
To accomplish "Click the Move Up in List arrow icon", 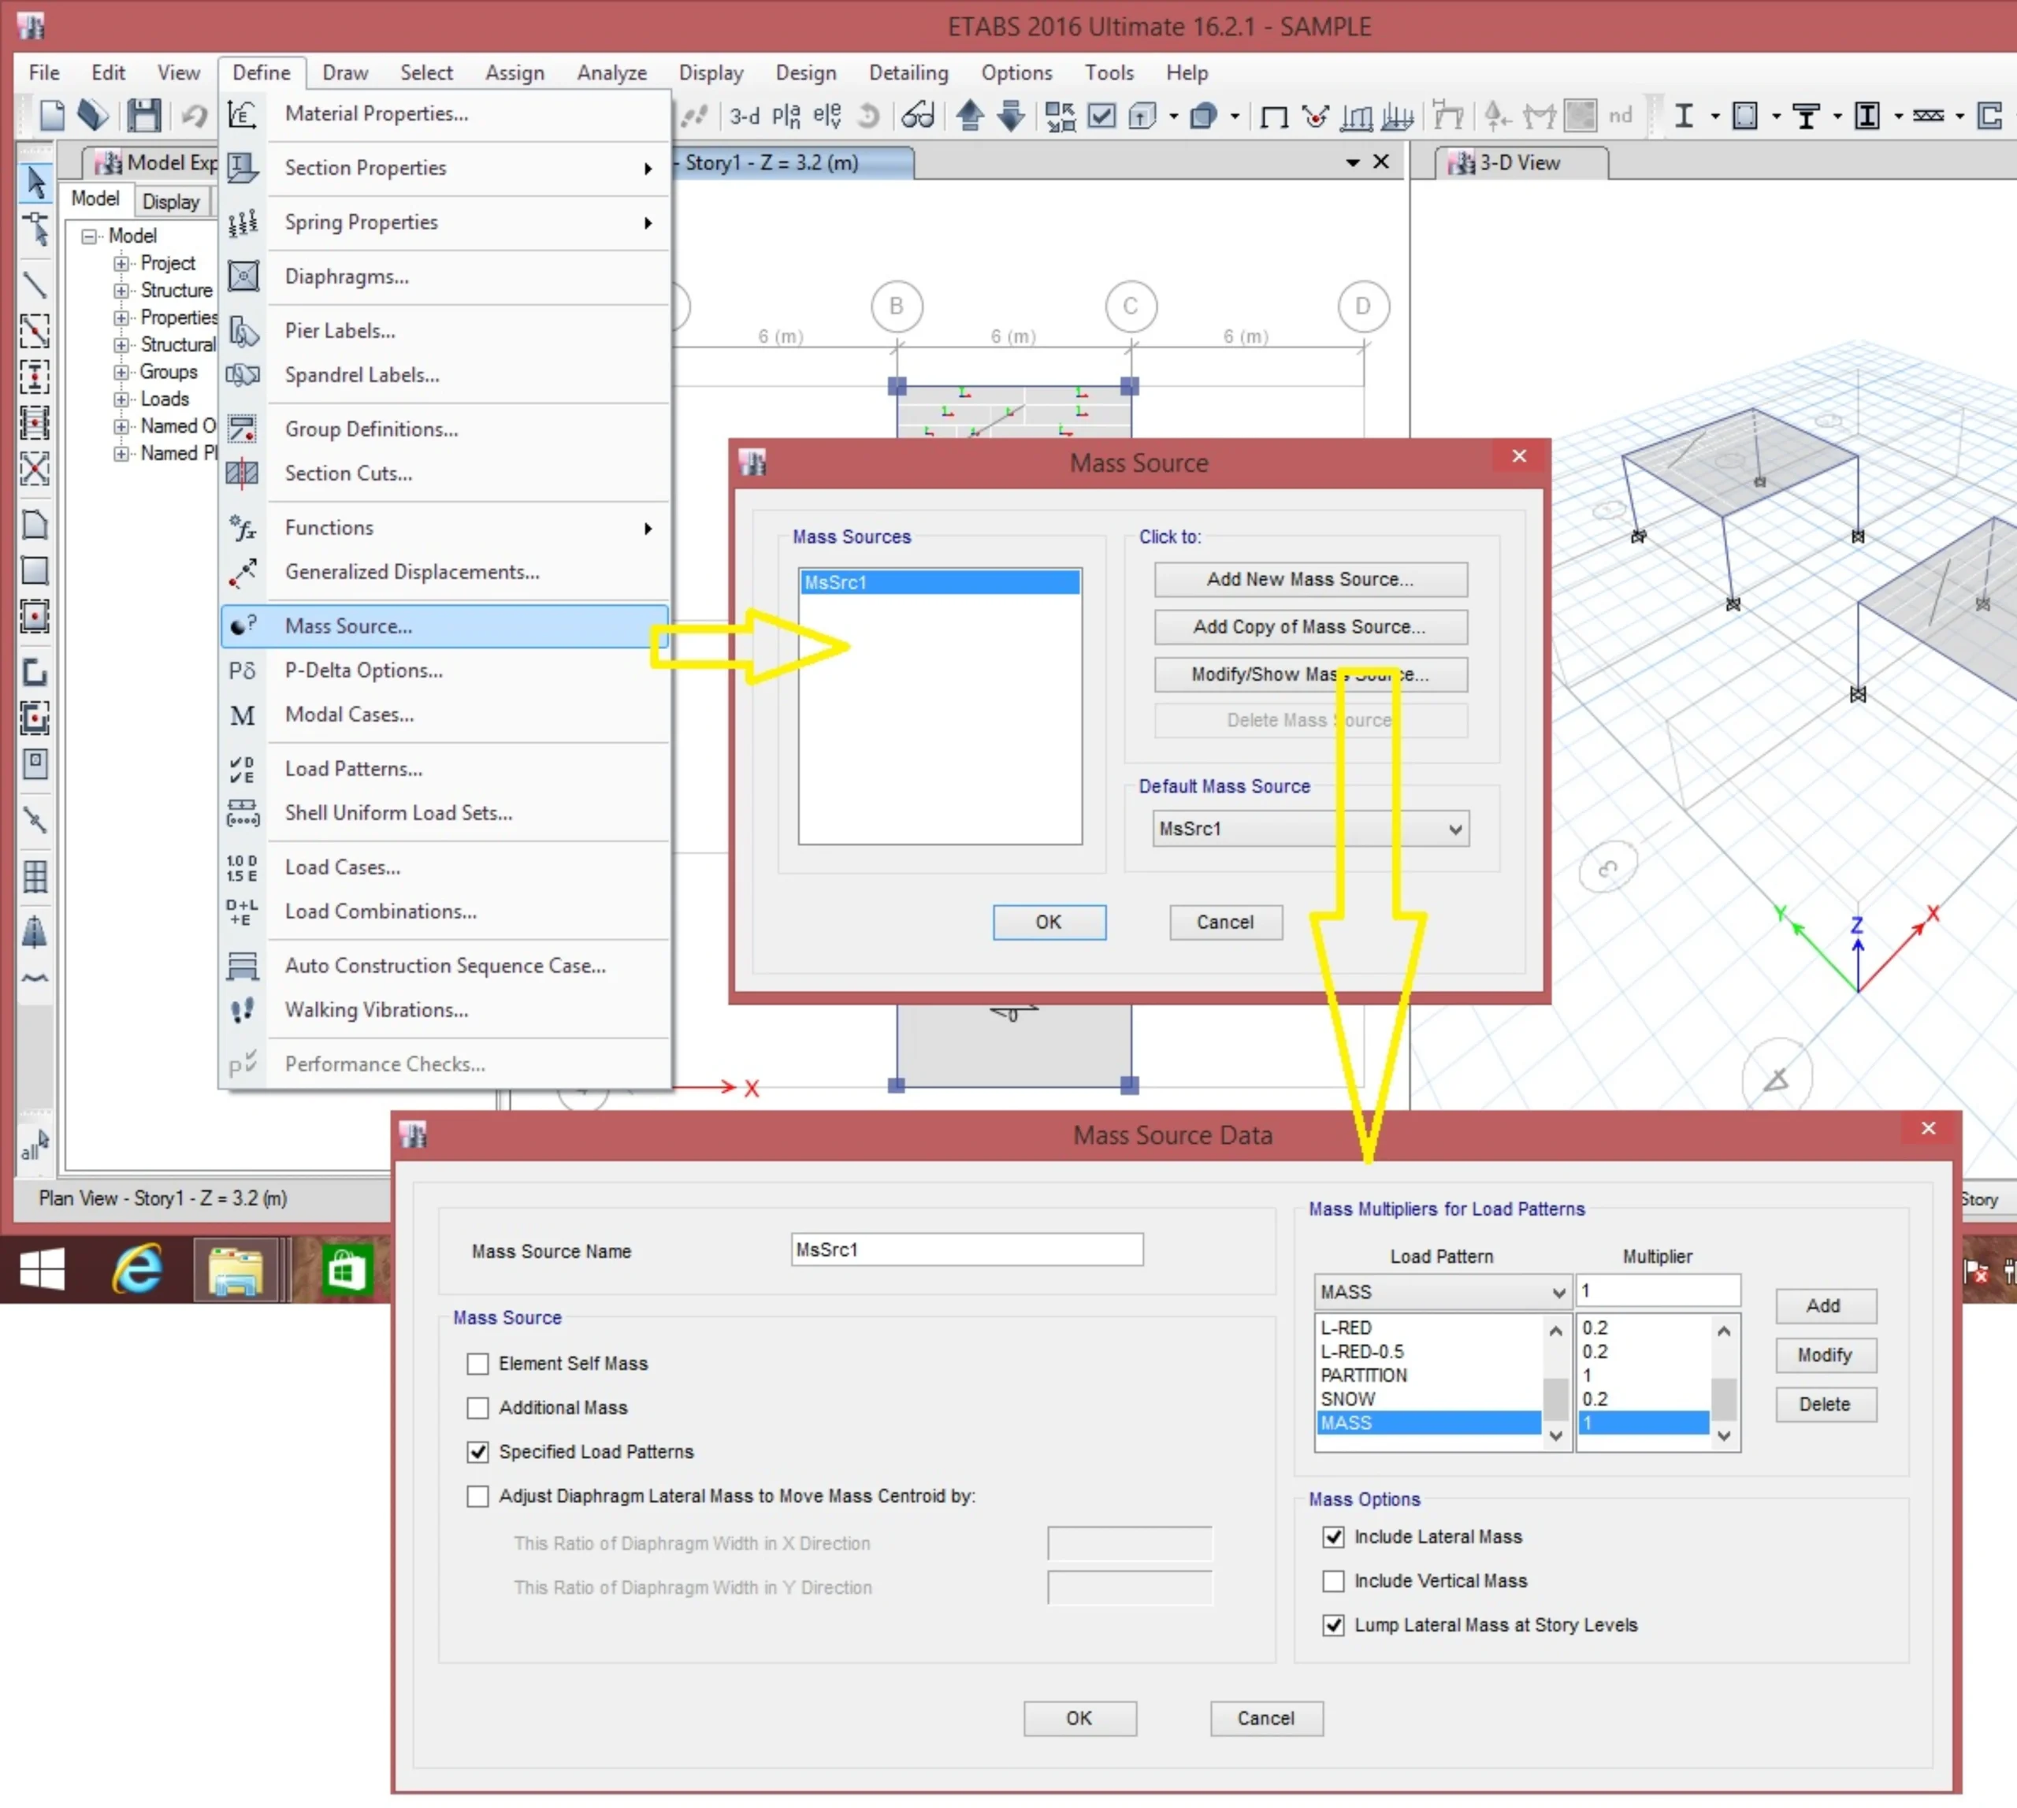I will click(x=970, y=115).
